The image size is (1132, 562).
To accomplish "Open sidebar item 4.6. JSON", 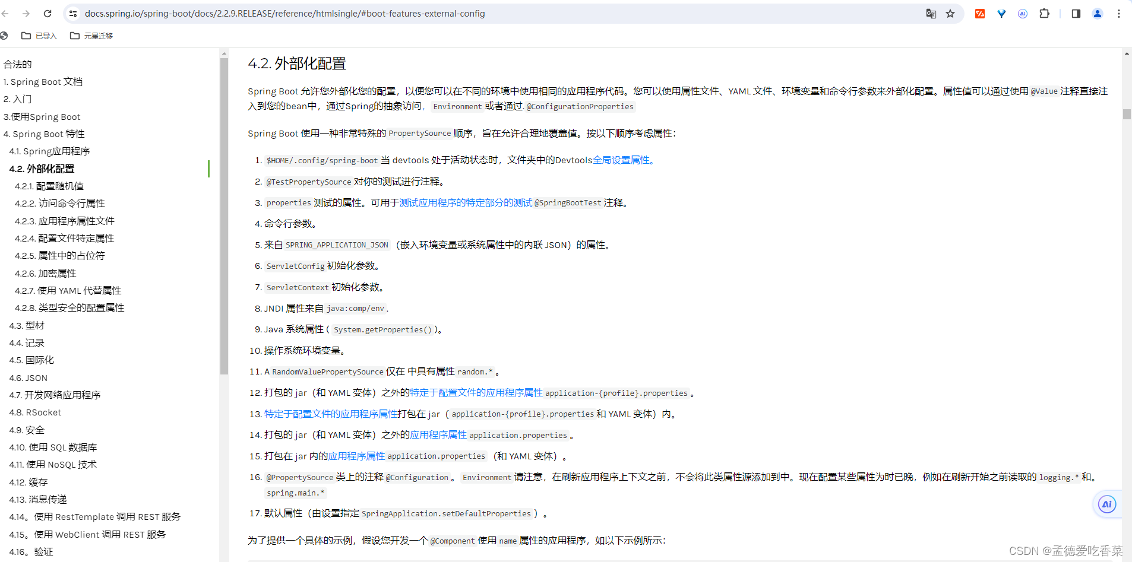I will point(29,378).
